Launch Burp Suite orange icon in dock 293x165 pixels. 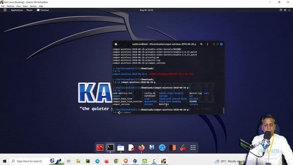point(173,148)
